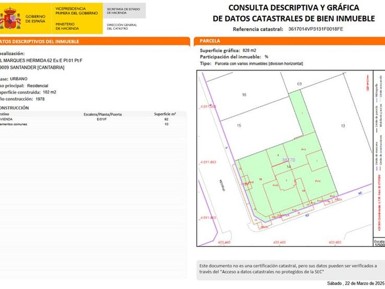This screenshot has height=289, width=385.
Task: Click the 'Localización:' label
Action: [x=12, y=53]
